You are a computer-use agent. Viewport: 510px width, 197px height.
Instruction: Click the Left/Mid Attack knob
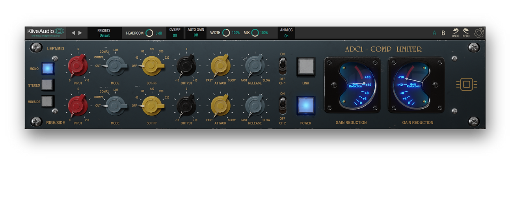(220, 66)
